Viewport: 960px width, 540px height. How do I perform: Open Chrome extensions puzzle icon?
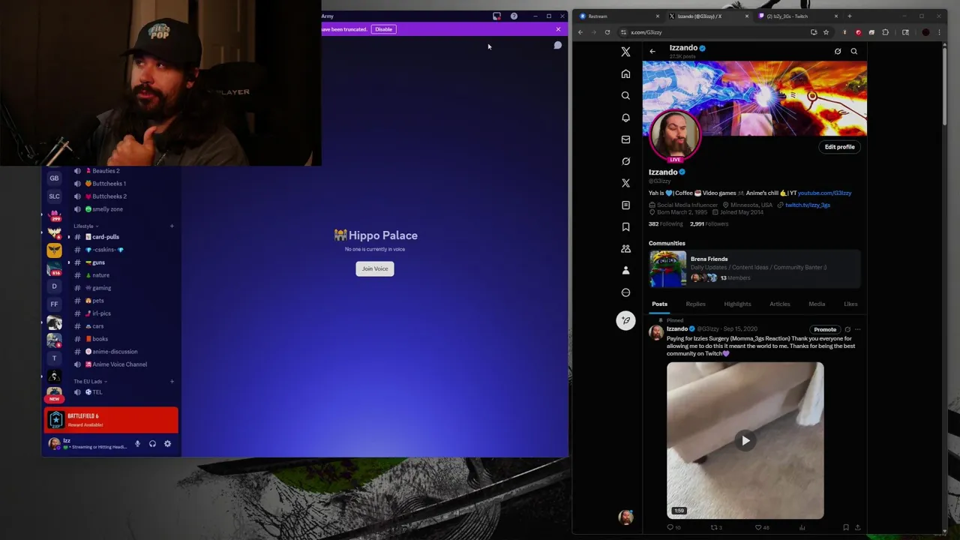885,32
